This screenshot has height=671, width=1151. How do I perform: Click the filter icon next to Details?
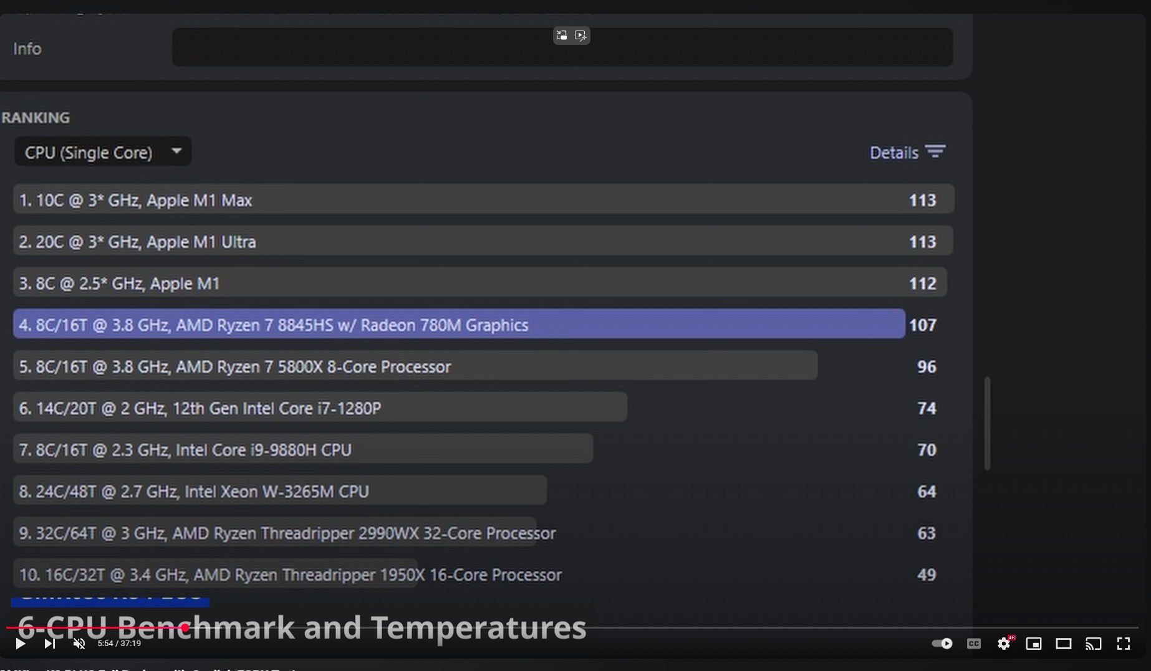tap(935, 151)
